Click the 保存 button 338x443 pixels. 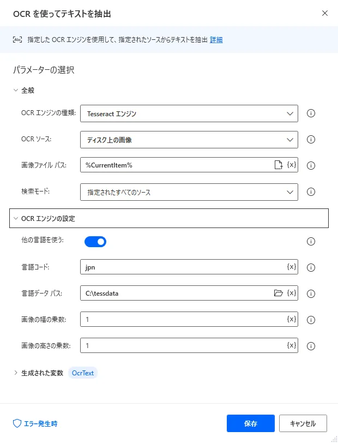click(x=251, y=423)
